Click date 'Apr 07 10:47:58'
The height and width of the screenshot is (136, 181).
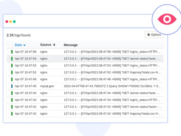[26, 52]
